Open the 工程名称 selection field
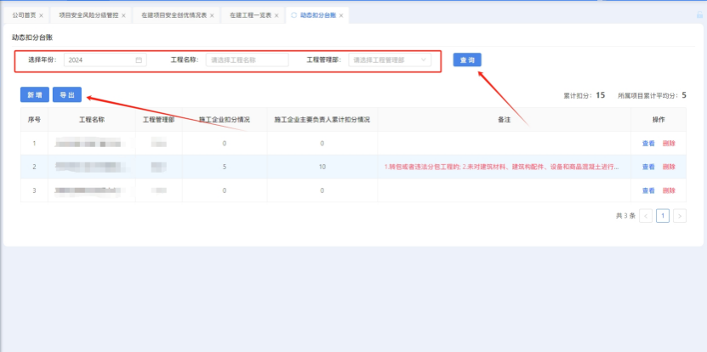 point(247,60)
